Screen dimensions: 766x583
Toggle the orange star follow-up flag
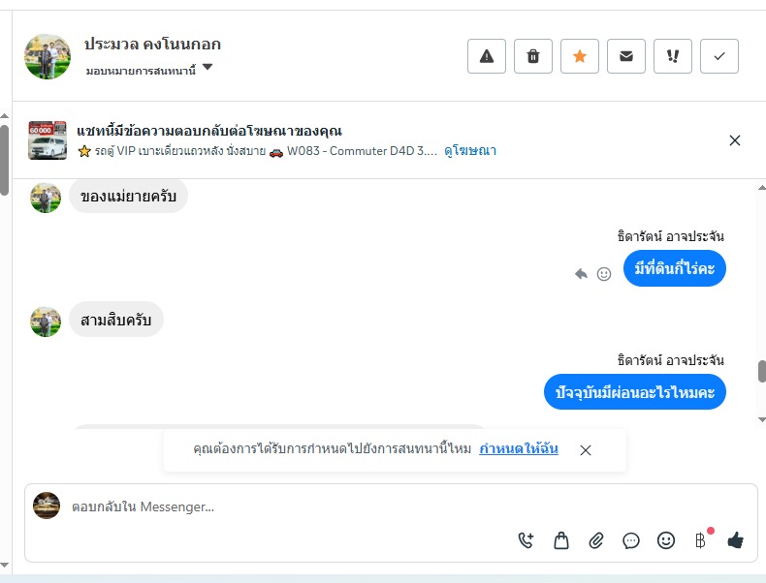click(x=580, y=56)
